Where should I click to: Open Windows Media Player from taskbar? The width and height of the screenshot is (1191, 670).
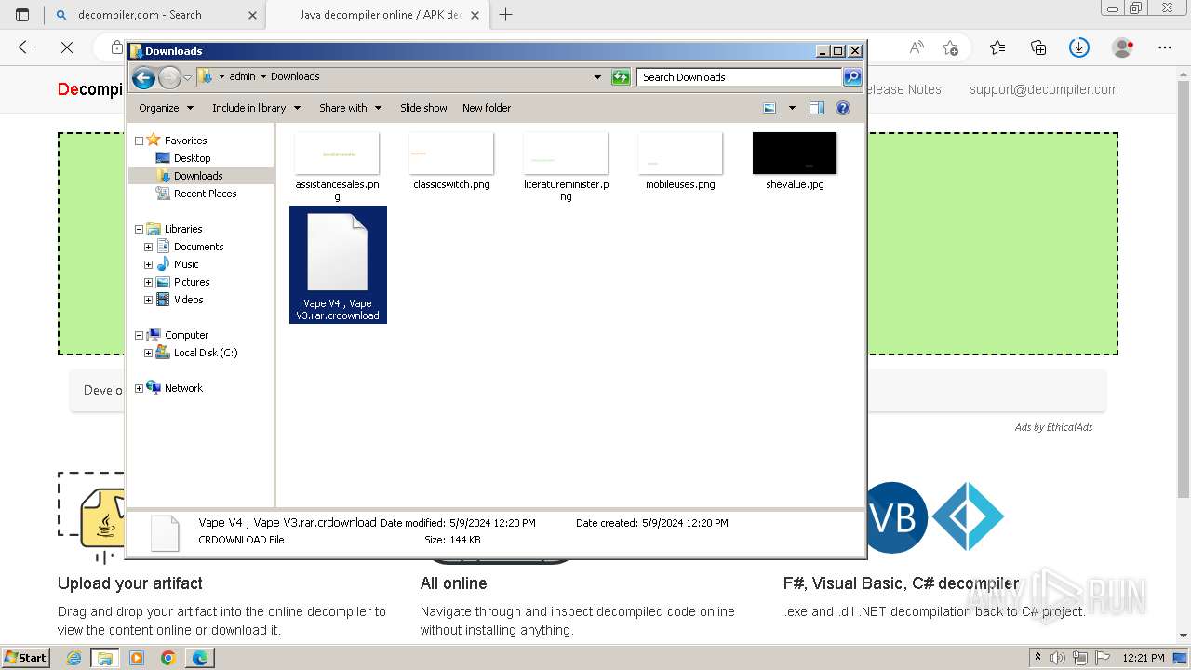137,658
